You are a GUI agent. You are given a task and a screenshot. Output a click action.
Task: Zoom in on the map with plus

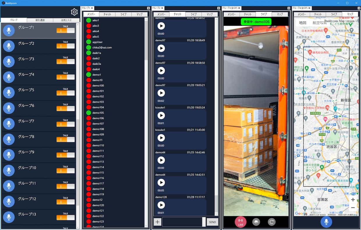tap(353, 200)
